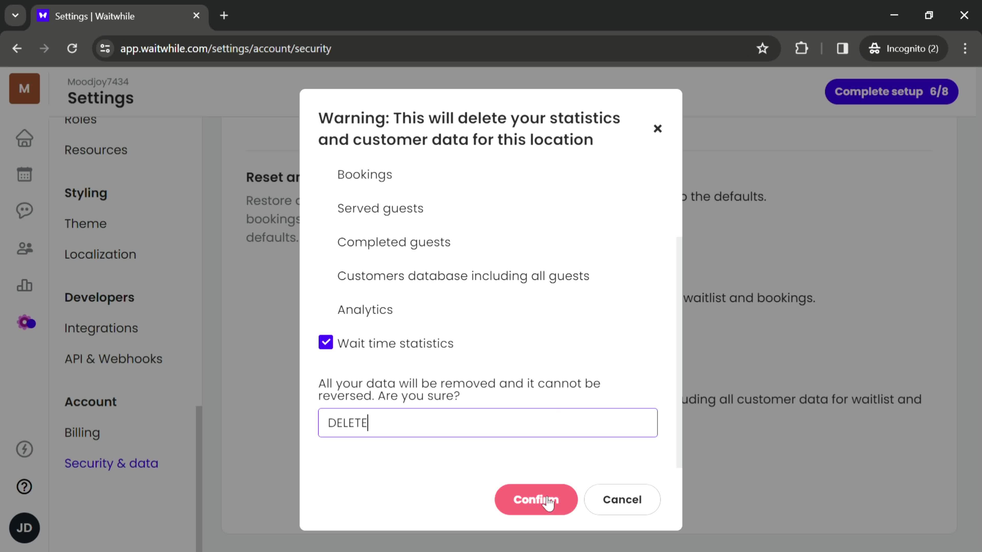Open the Chrome three-dot menu
982x552 pixels.
click(965, 48)
